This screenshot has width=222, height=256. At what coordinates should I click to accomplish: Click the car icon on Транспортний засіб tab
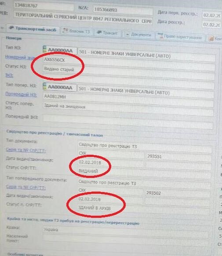click(x=11, y=28)
